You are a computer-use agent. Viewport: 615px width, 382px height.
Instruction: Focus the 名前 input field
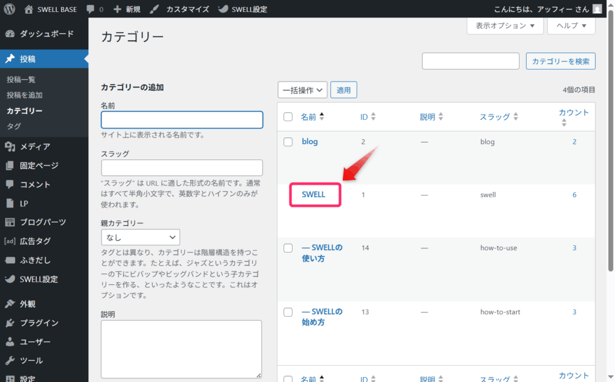[182, 120]
